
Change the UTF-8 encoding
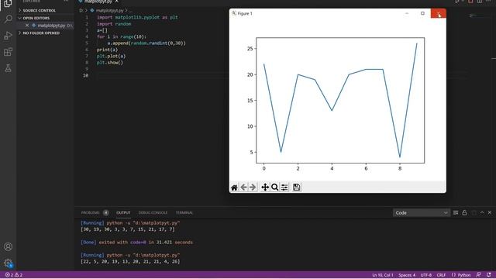pyautogui.click(x=425, y=275)
